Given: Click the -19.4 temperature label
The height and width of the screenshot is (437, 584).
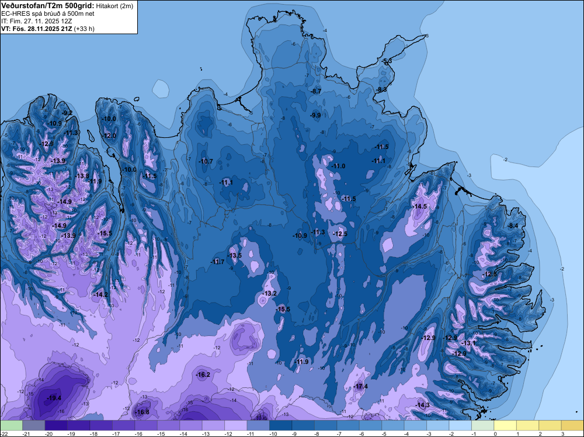Looking at the screenshot, I should 54,398.
